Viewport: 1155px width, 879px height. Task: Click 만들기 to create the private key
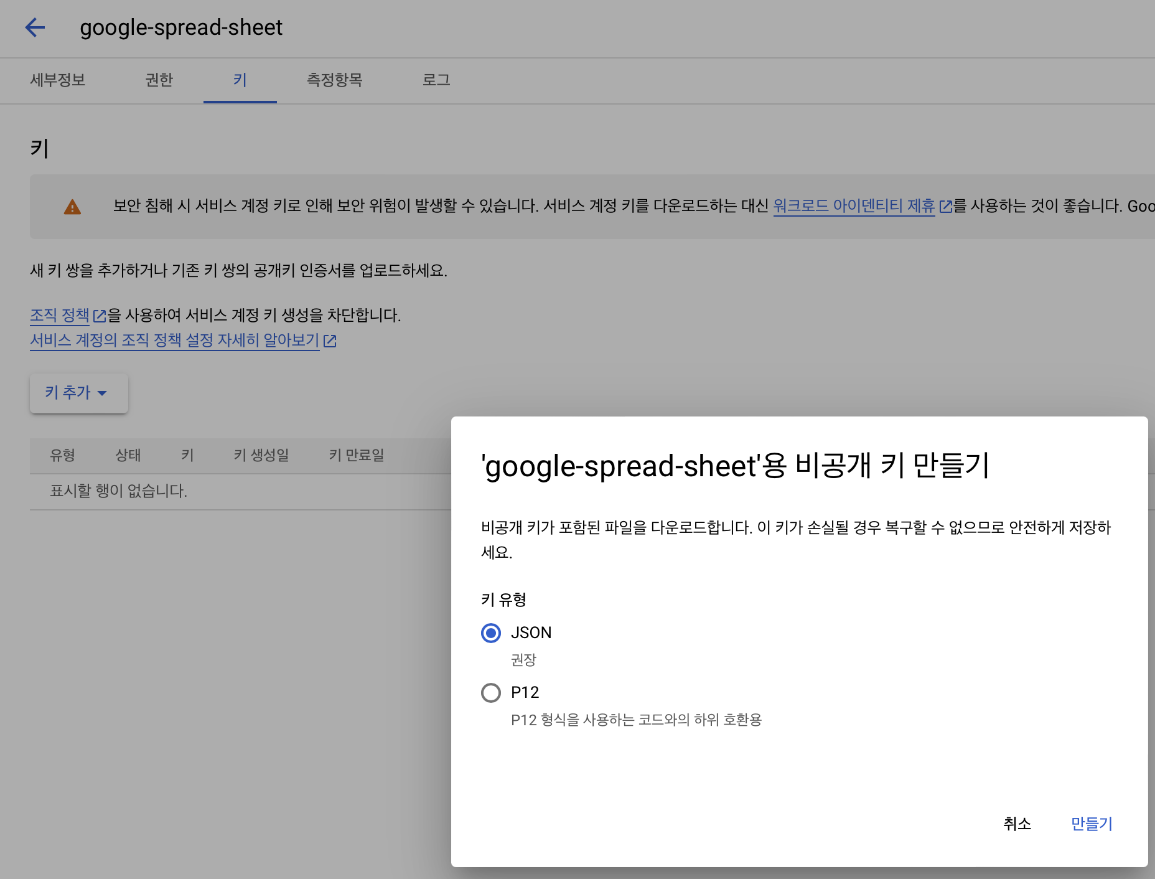tap(1092, 824)
